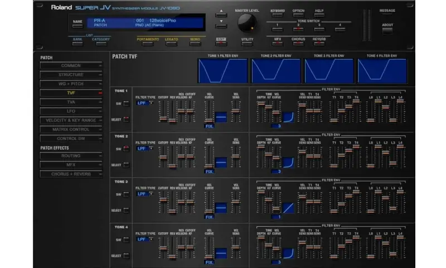Open the UTILITY menu button

pyautogui.click(x=247, y=44)
